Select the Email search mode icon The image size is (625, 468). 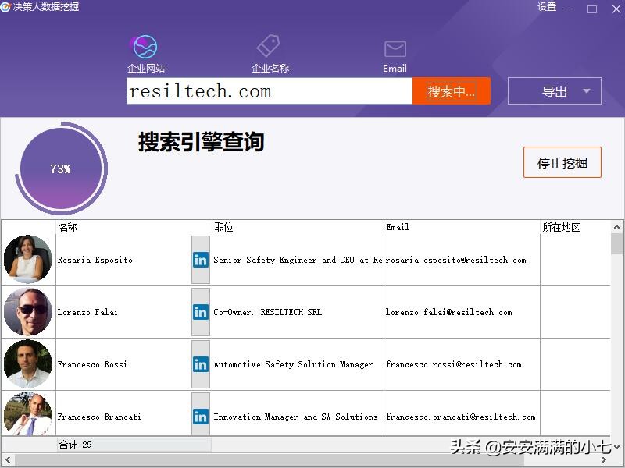[x=395, y=47]
